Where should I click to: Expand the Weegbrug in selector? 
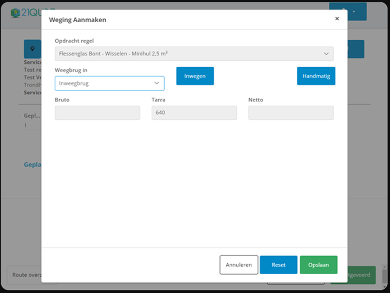109,83
